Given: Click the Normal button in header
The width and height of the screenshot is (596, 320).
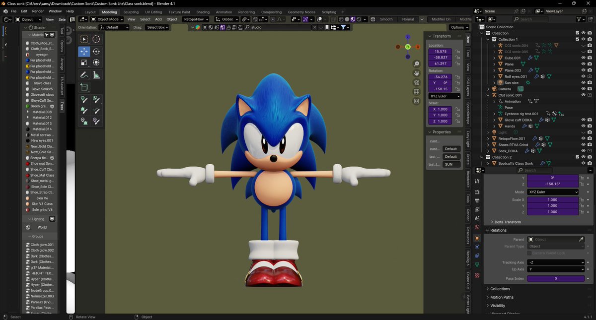Looking at the screenshot, I should click(x=408, y=19).
